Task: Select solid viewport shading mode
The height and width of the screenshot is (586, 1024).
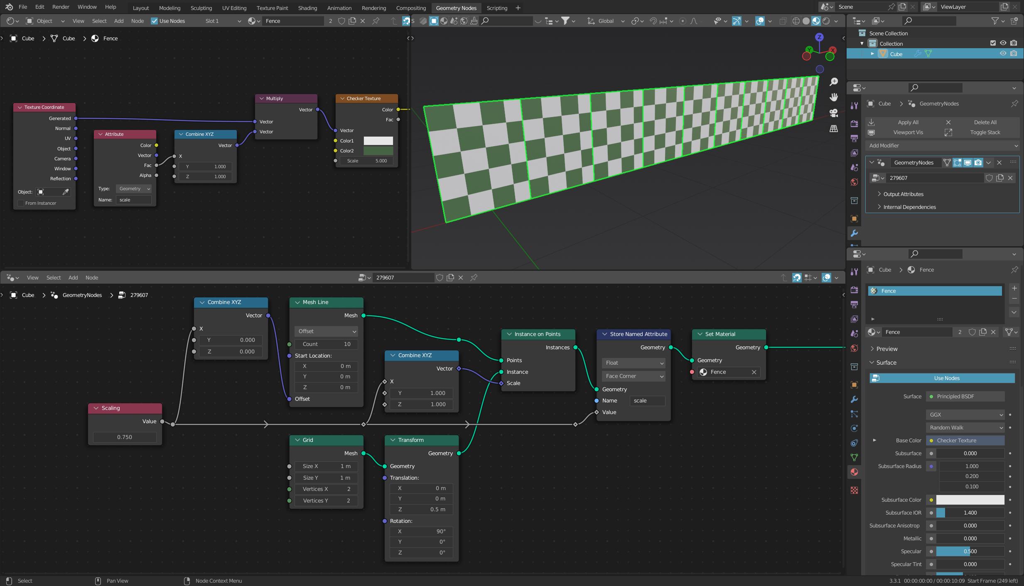Action: 806,21
